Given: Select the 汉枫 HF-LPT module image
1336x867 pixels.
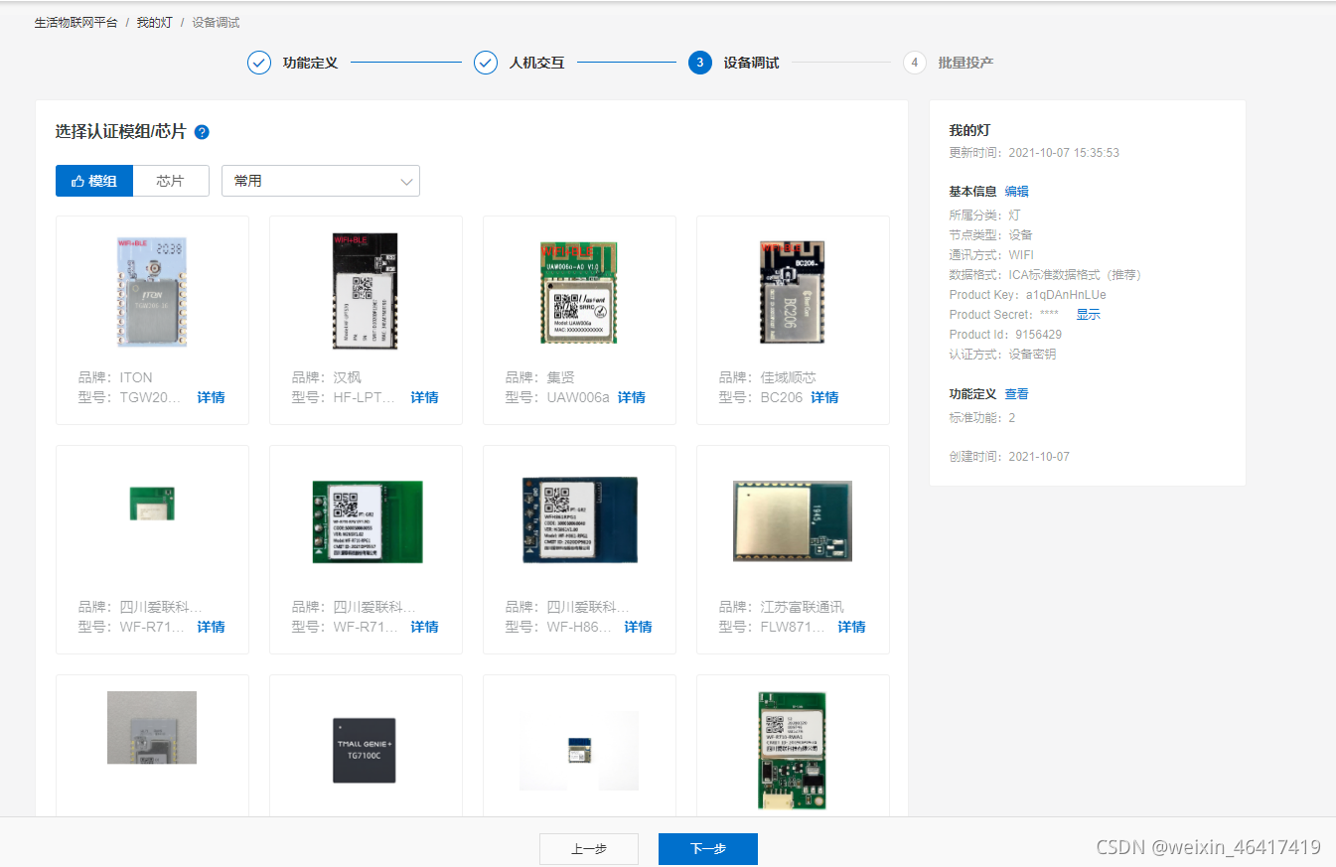Looking at the screenshot, I should (x=365, y=291).
